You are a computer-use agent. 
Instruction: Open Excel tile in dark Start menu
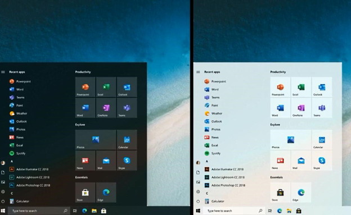[x=106, y=87]
